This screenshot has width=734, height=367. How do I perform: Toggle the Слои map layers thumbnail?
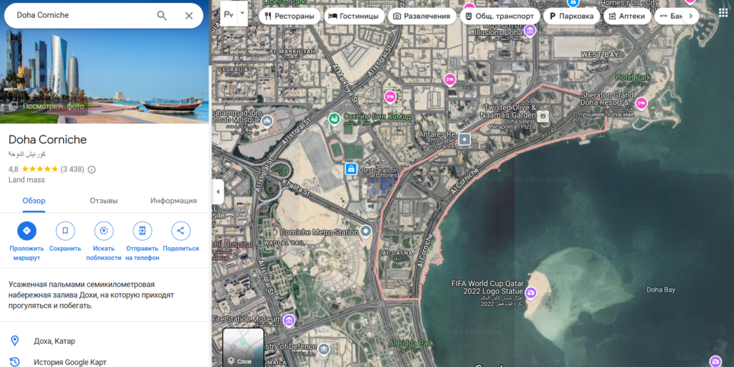pyautogui.click(x=243, y=347)
